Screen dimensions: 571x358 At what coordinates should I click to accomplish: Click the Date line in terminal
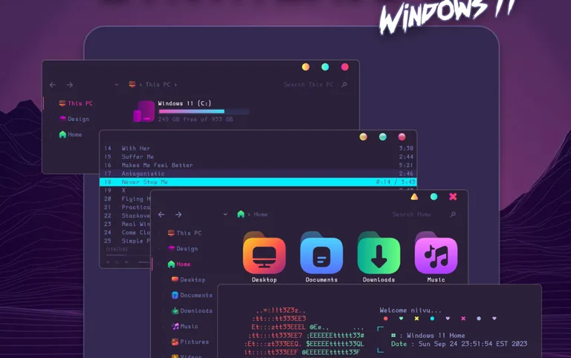click(x=459, y=344)
